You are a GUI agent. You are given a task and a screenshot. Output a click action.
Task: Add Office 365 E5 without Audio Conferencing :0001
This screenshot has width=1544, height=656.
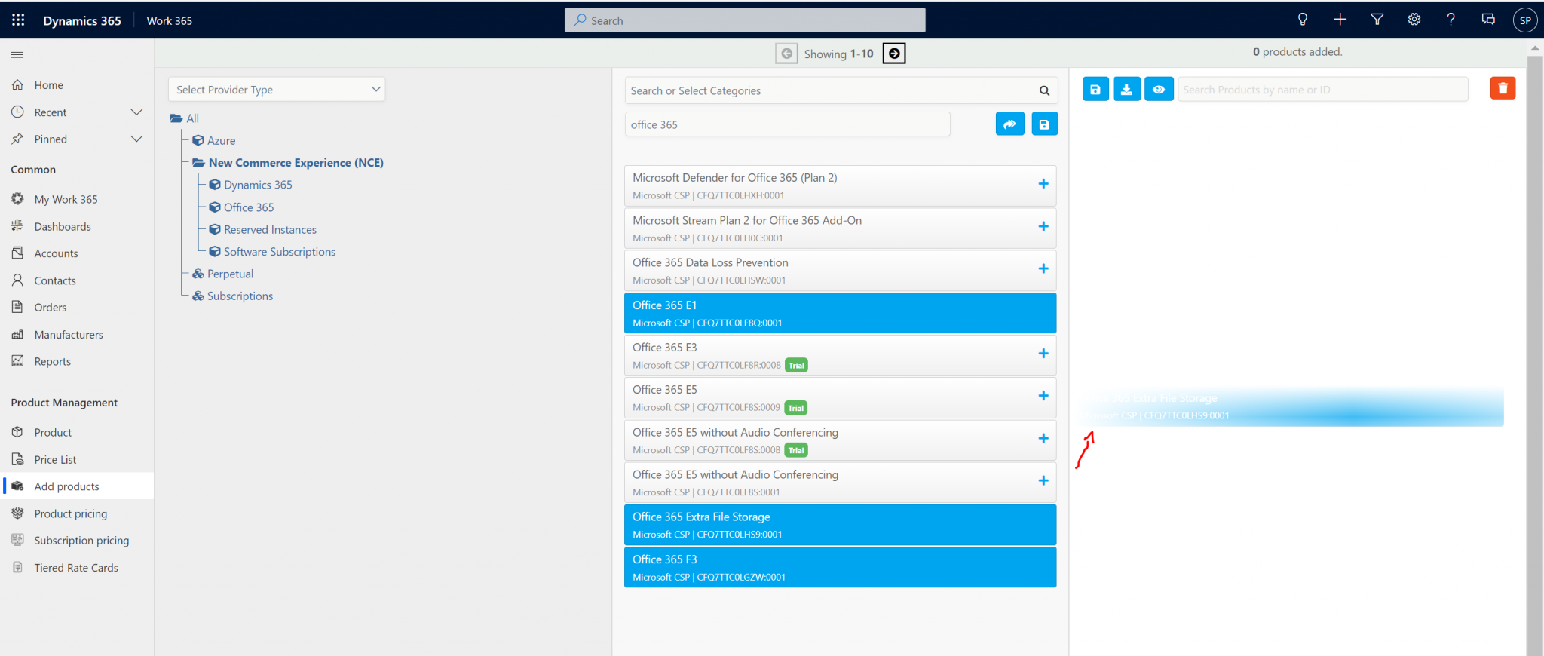(1043, 480)
